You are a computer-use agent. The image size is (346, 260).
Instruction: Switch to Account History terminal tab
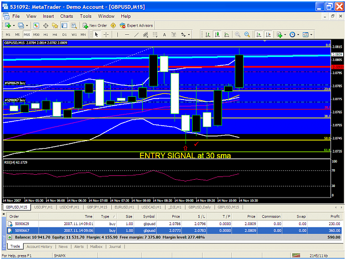[x=39, y=247]
